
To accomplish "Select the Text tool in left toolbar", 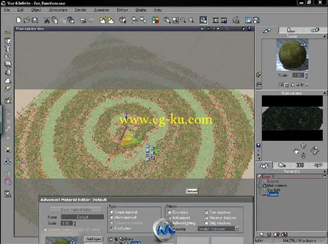I will tap(8, 49).
